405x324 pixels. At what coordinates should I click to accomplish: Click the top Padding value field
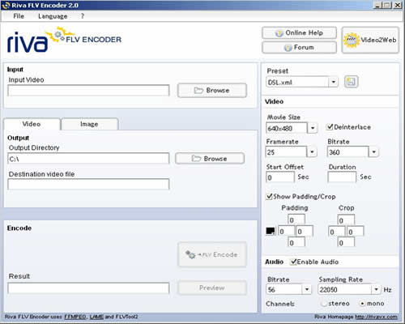[x=296, y=220]
